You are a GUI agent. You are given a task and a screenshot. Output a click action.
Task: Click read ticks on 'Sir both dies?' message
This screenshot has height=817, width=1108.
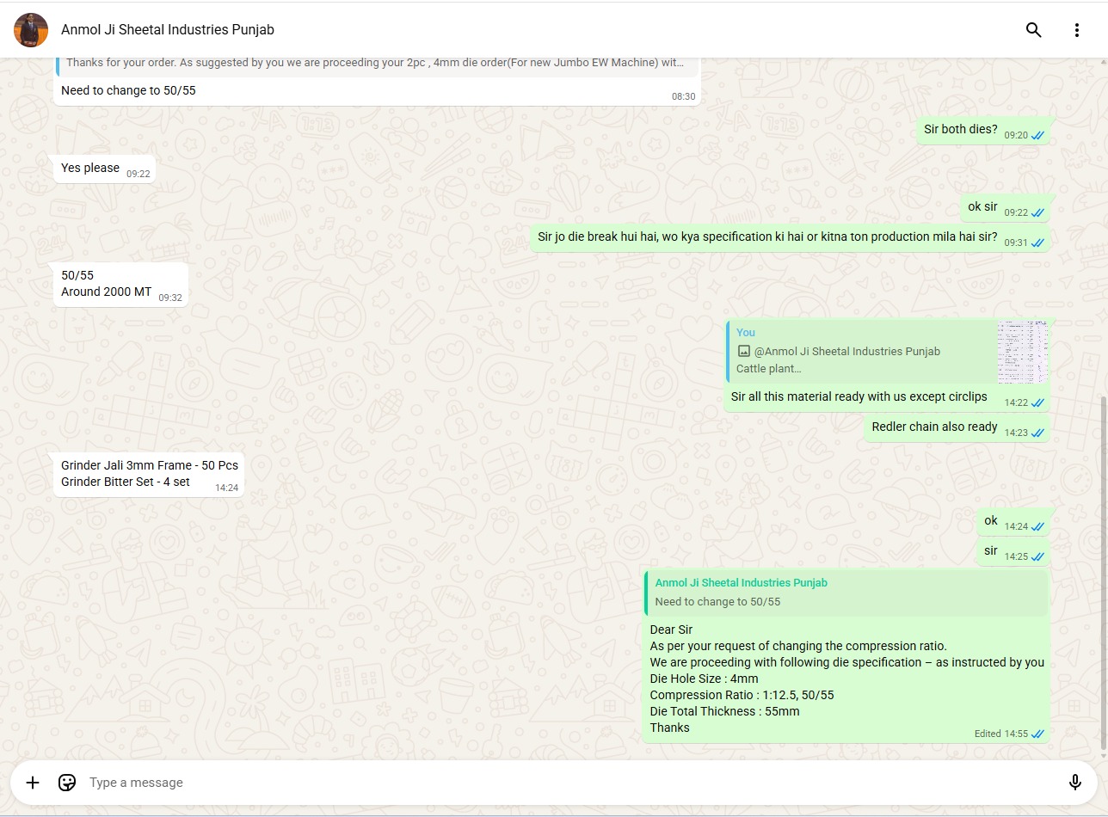click(1037, 136)
